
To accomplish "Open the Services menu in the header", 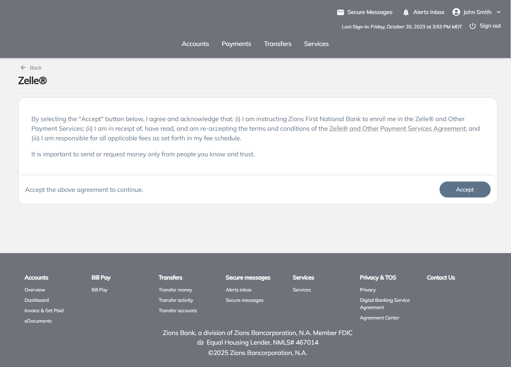I will tap(316, 44).
